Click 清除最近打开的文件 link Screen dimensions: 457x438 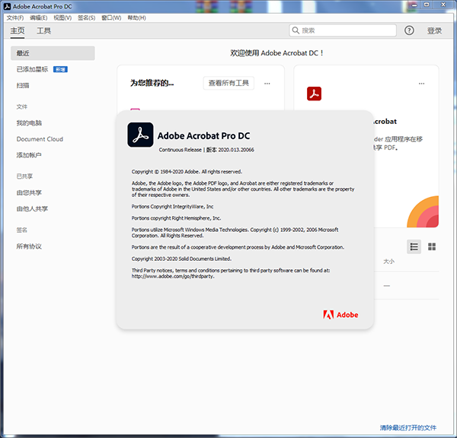pyautogui.click(x=408, y=427)
